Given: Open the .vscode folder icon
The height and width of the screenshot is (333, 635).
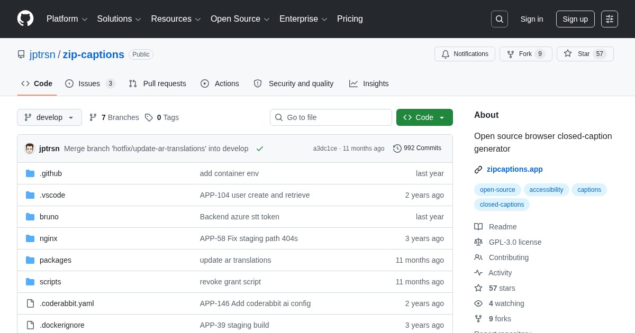Looking at the screenshot, I should pyautogui.click(x=30, y=195).
